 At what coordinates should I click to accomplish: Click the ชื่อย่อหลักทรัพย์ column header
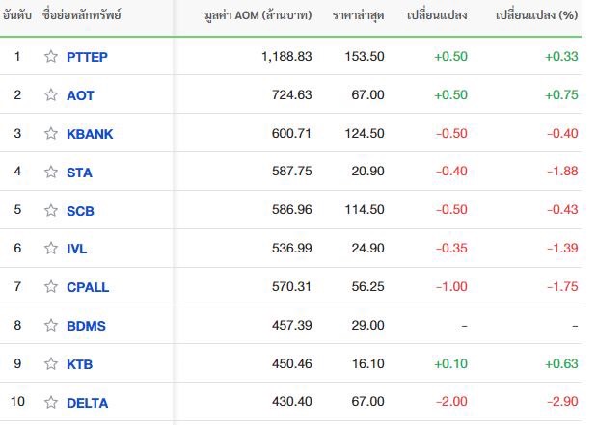[x=81, y=15]
